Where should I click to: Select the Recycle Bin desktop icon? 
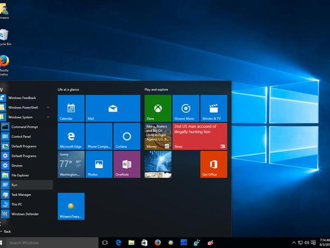5,38
